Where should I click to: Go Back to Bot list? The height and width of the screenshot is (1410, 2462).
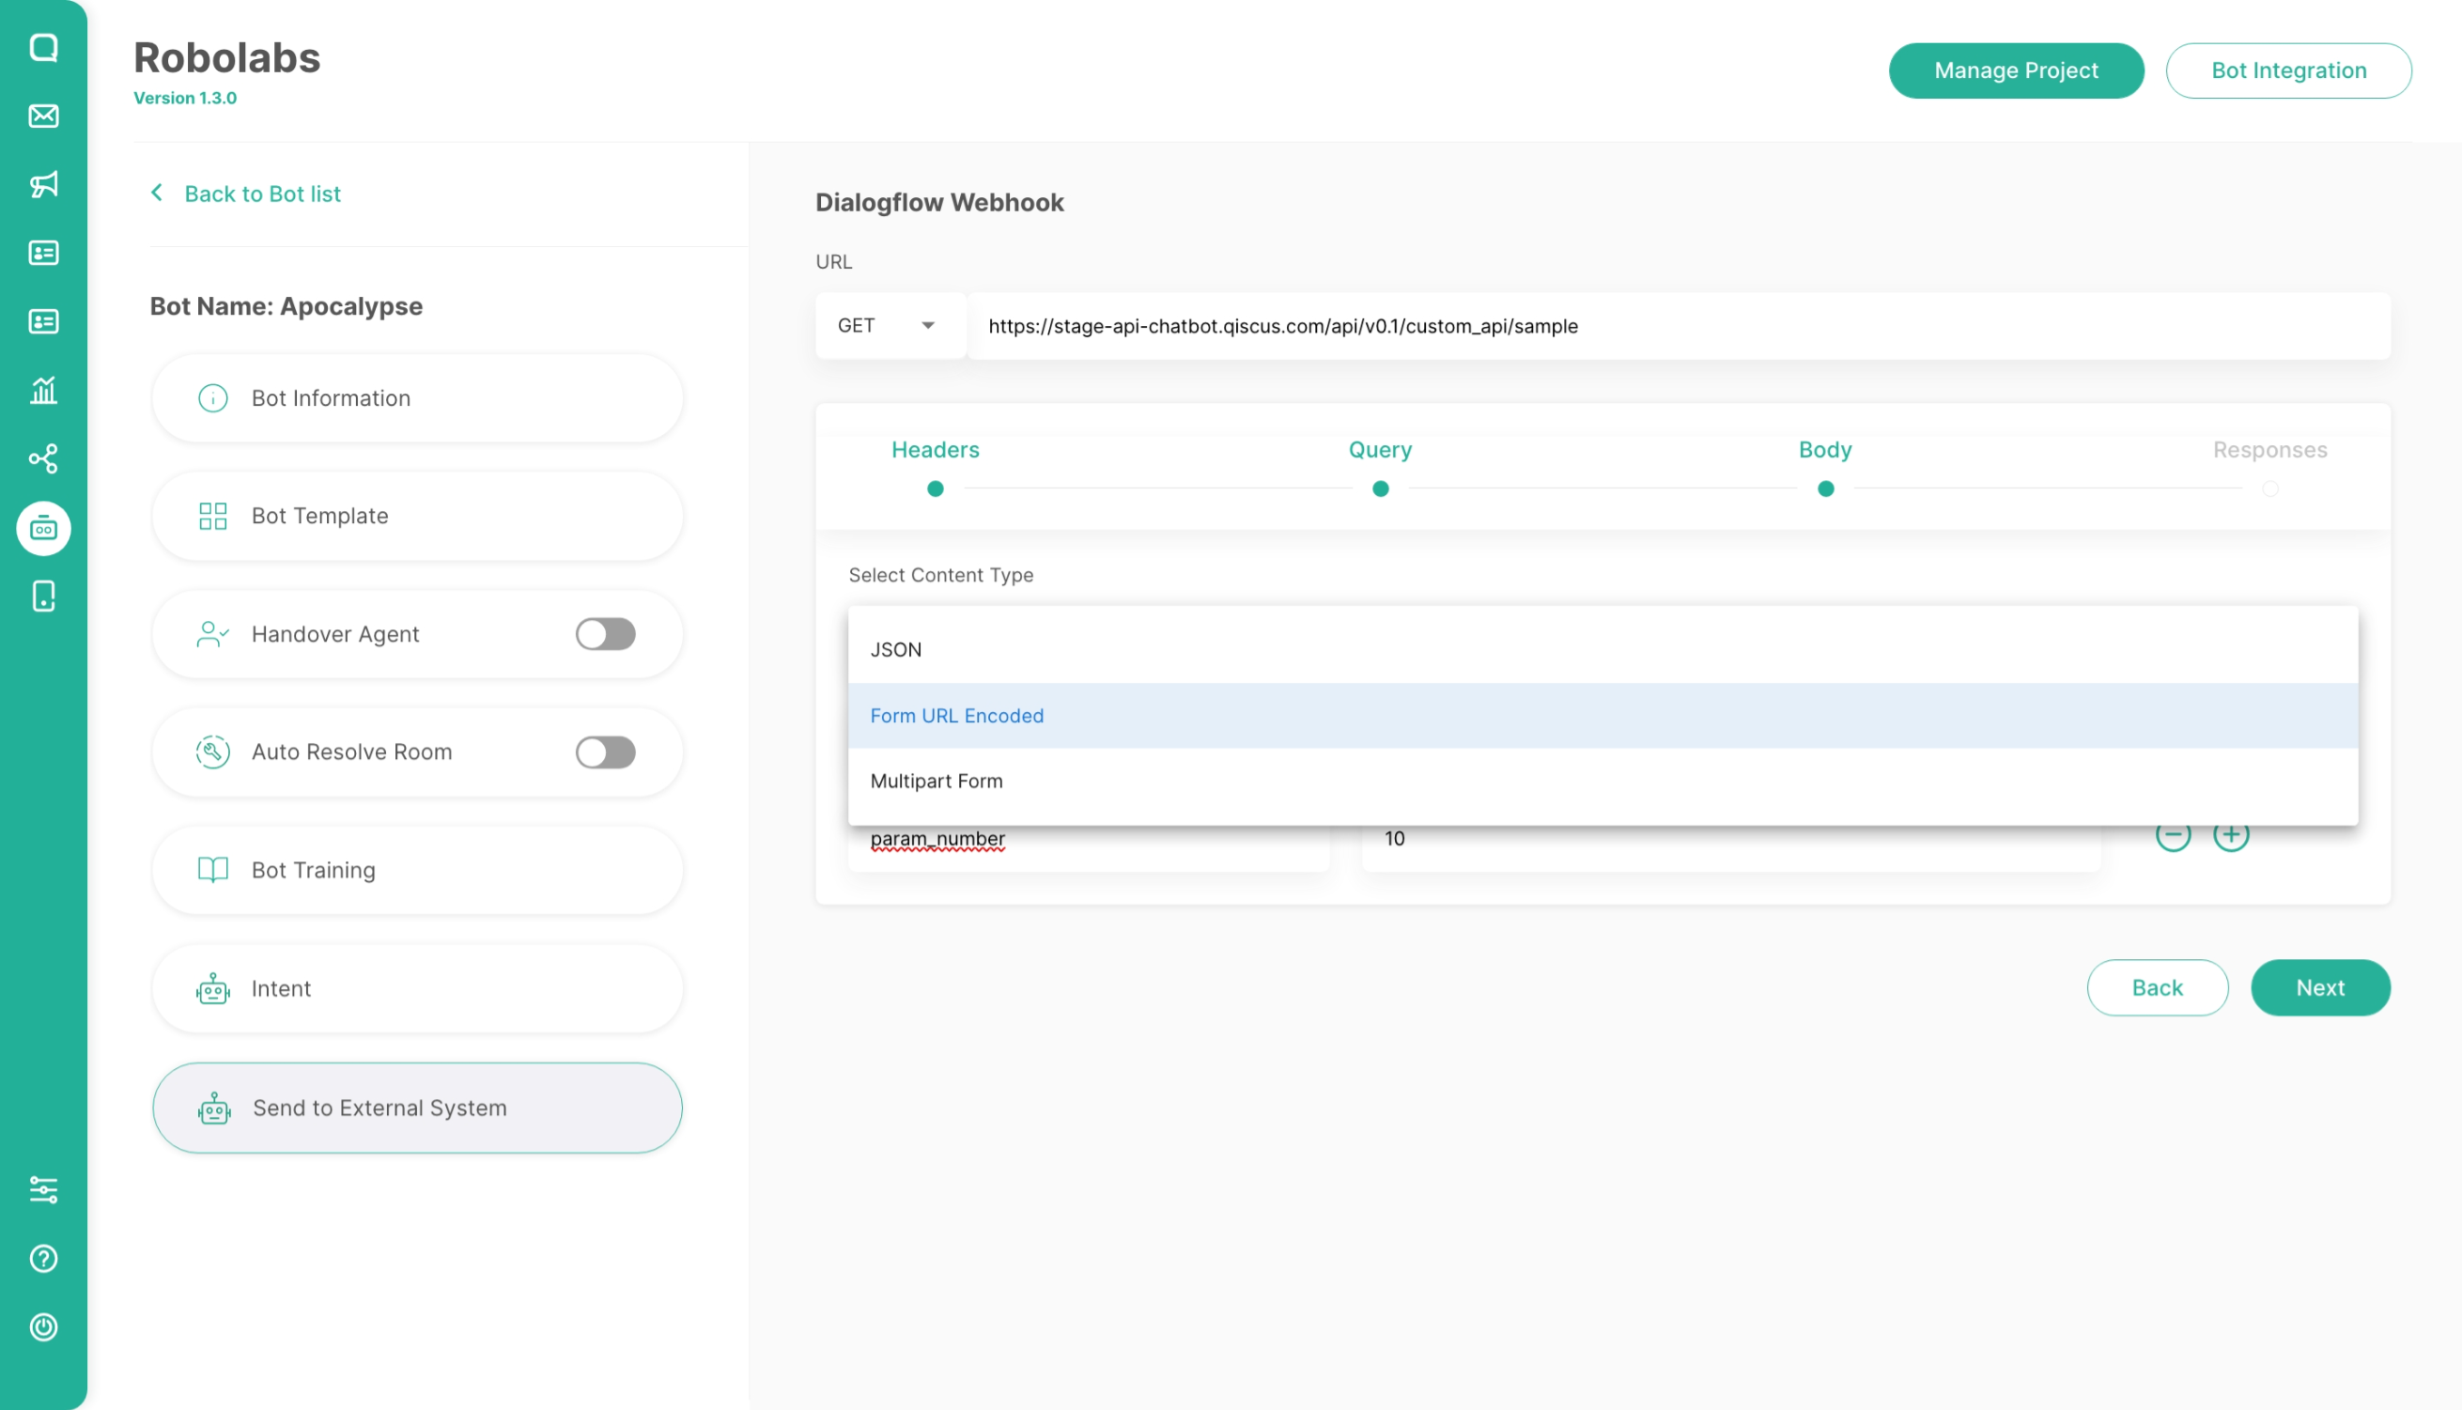pos(261,194)
